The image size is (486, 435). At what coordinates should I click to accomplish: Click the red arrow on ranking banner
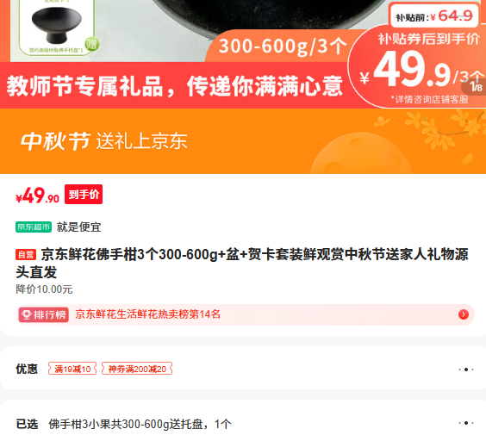464,314
